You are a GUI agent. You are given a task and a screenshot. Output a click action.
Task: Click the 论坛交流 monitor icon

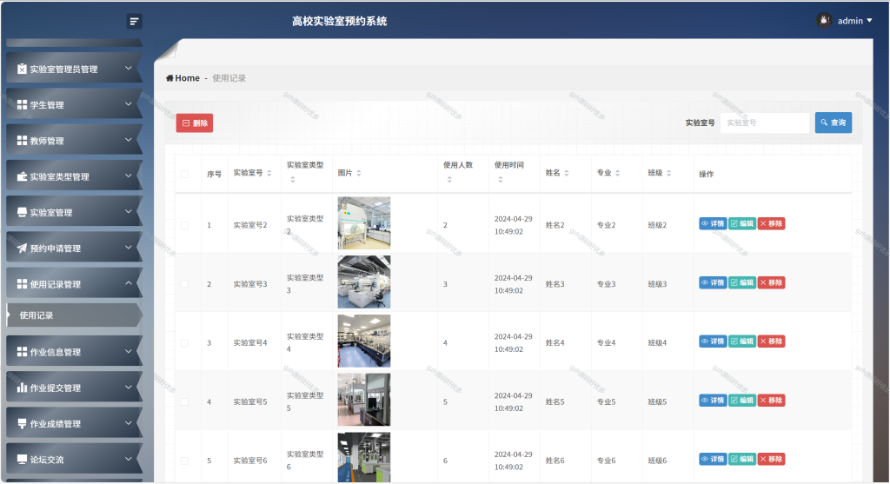(x=22, y=459)
